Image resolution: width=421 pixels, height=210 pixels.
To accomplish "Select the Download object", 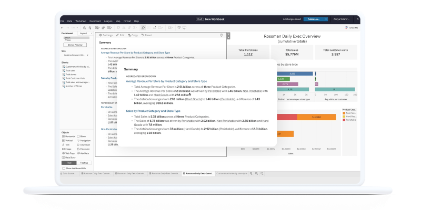I will pos(83,145).
